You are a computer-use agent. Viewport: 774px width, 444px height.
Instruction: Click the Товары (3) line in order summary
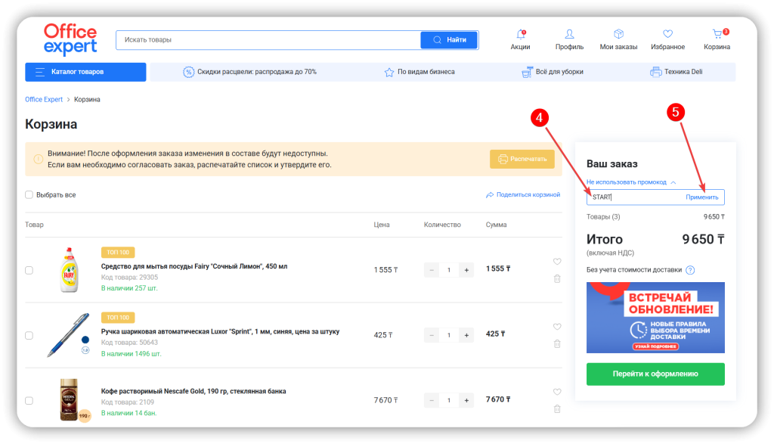[655, 217]
